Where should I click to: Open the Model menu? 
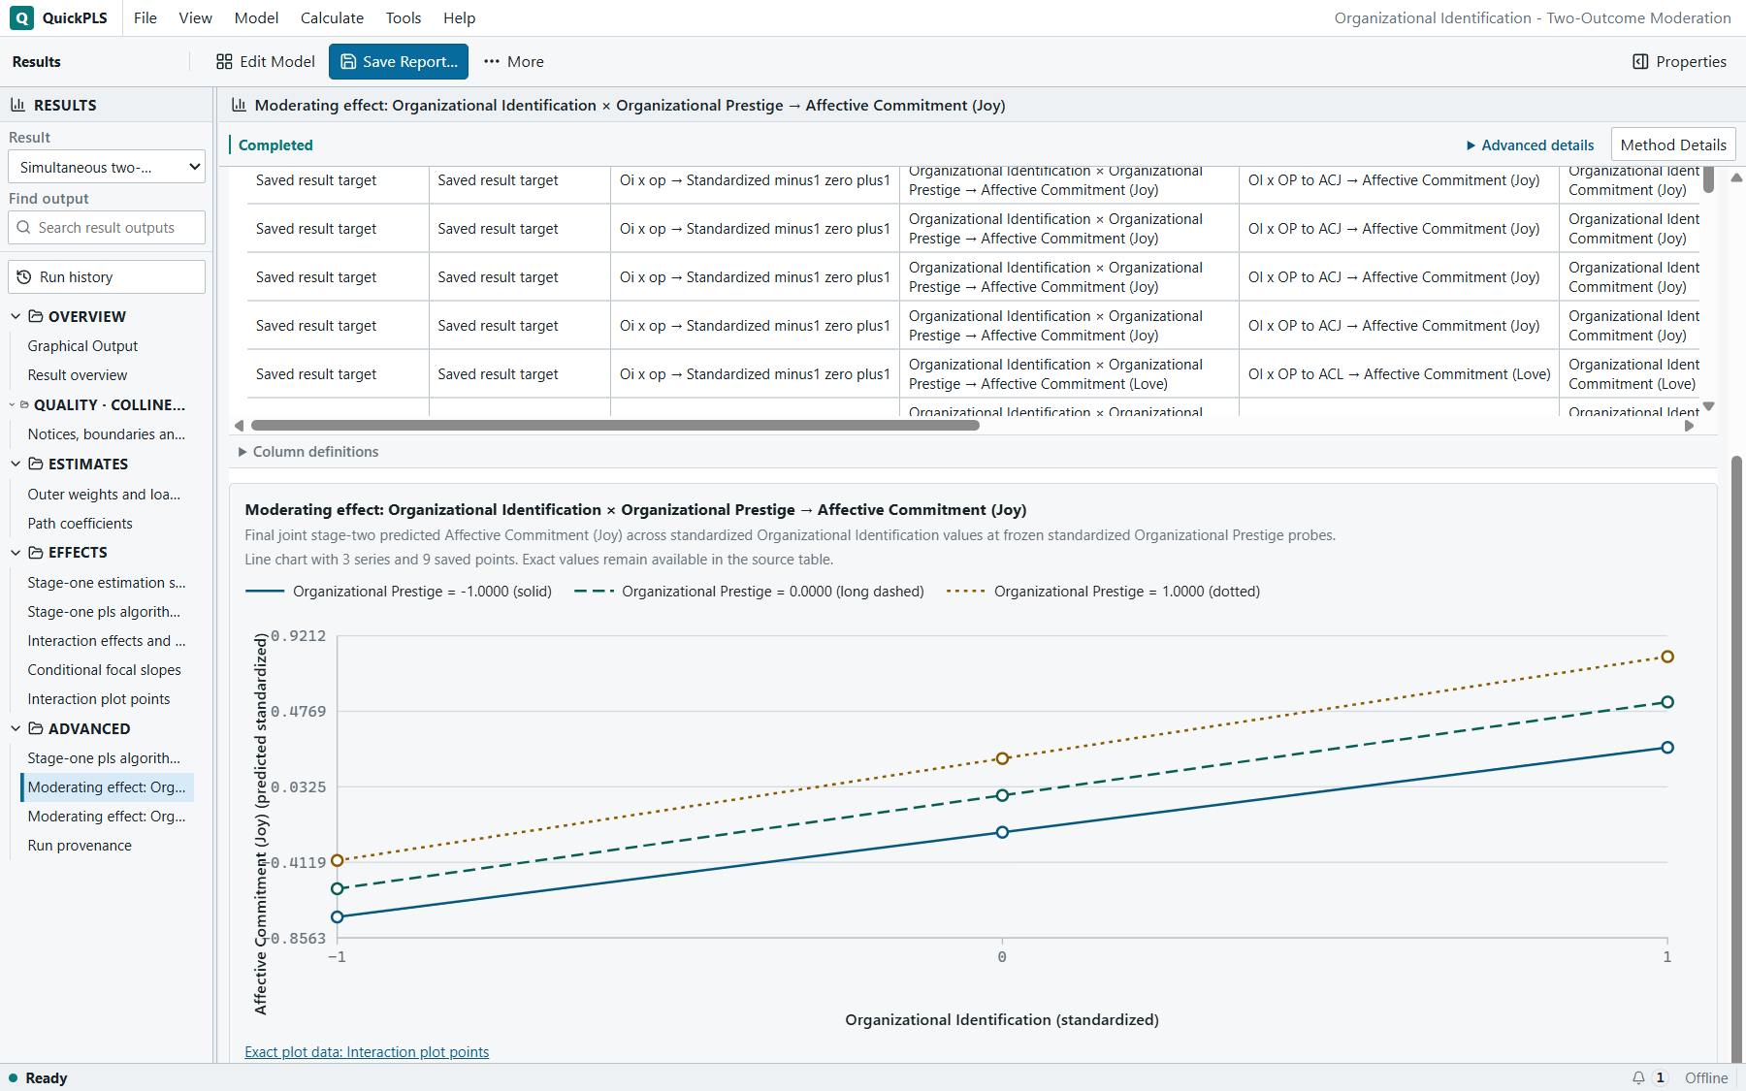(256, 17)
